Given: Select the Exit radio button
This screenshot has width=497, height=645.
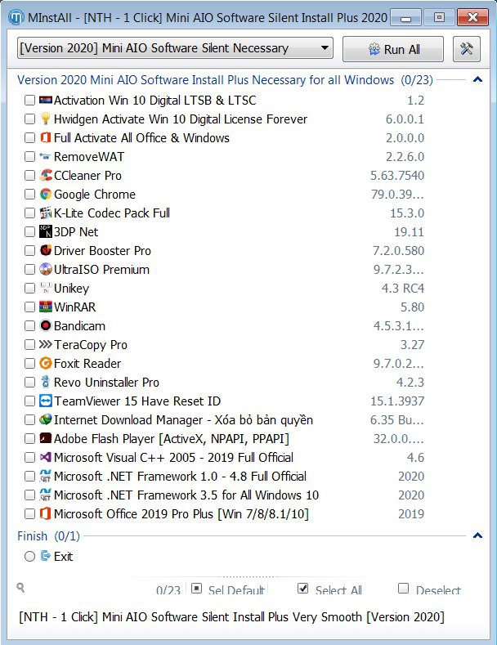Looking at the screenshot, I should 29,557.
